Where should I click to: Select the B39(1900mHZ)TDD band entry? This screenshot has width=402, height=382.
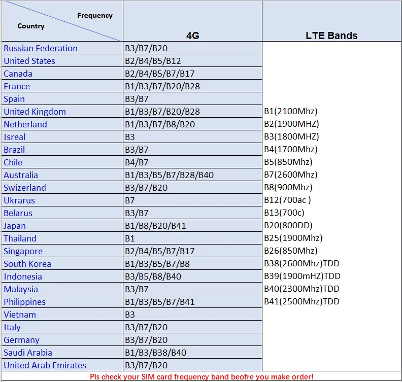pos(303,276)
